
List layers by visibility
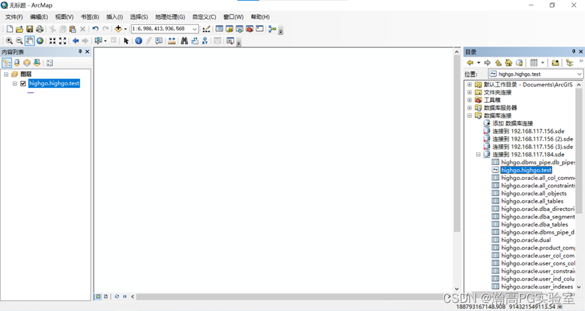[x=27, y=63]
